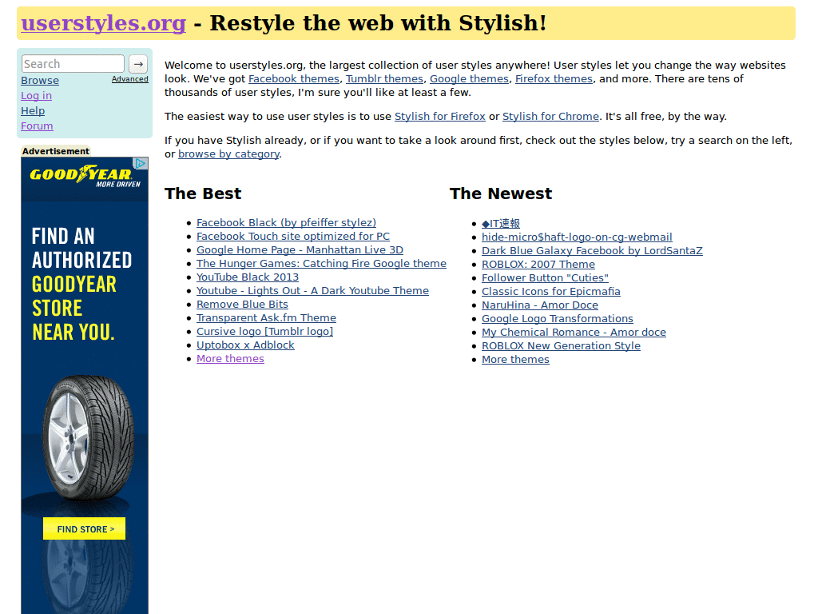Open the browse by category link
Screen dimensions: 818x614
click(228, 154)
